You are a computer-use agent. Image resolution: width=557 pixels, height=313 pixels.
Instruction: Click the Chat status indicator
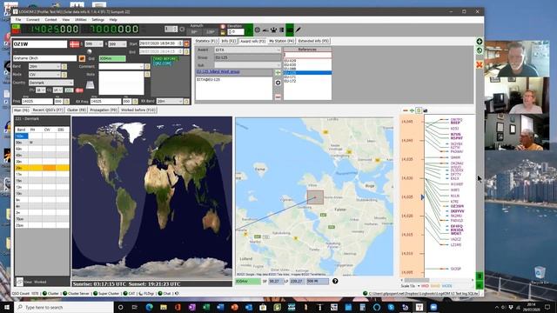pos(164,294)
